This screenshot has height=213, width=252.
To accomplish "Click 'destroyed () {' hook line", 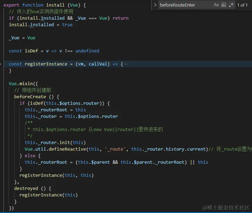I will [32, 188].
